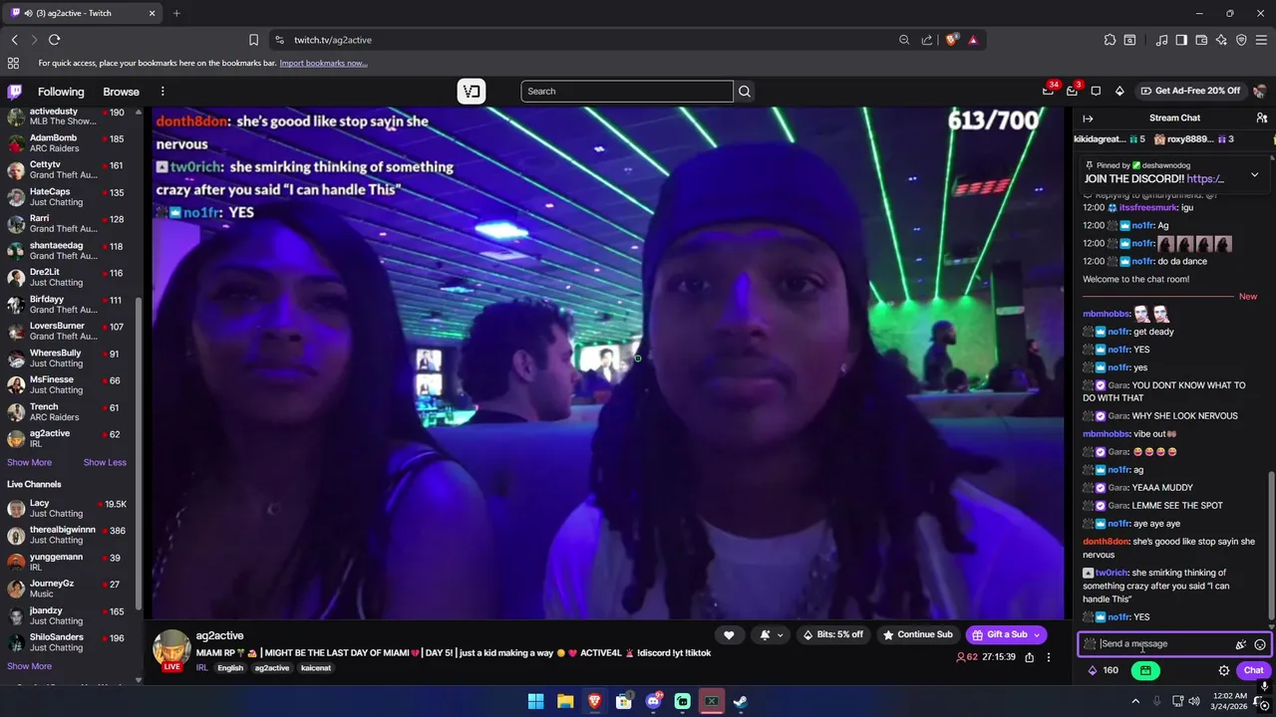Viewport: 1276px width, 717px height.
Task: Open the Following tab
Action: 61,92
